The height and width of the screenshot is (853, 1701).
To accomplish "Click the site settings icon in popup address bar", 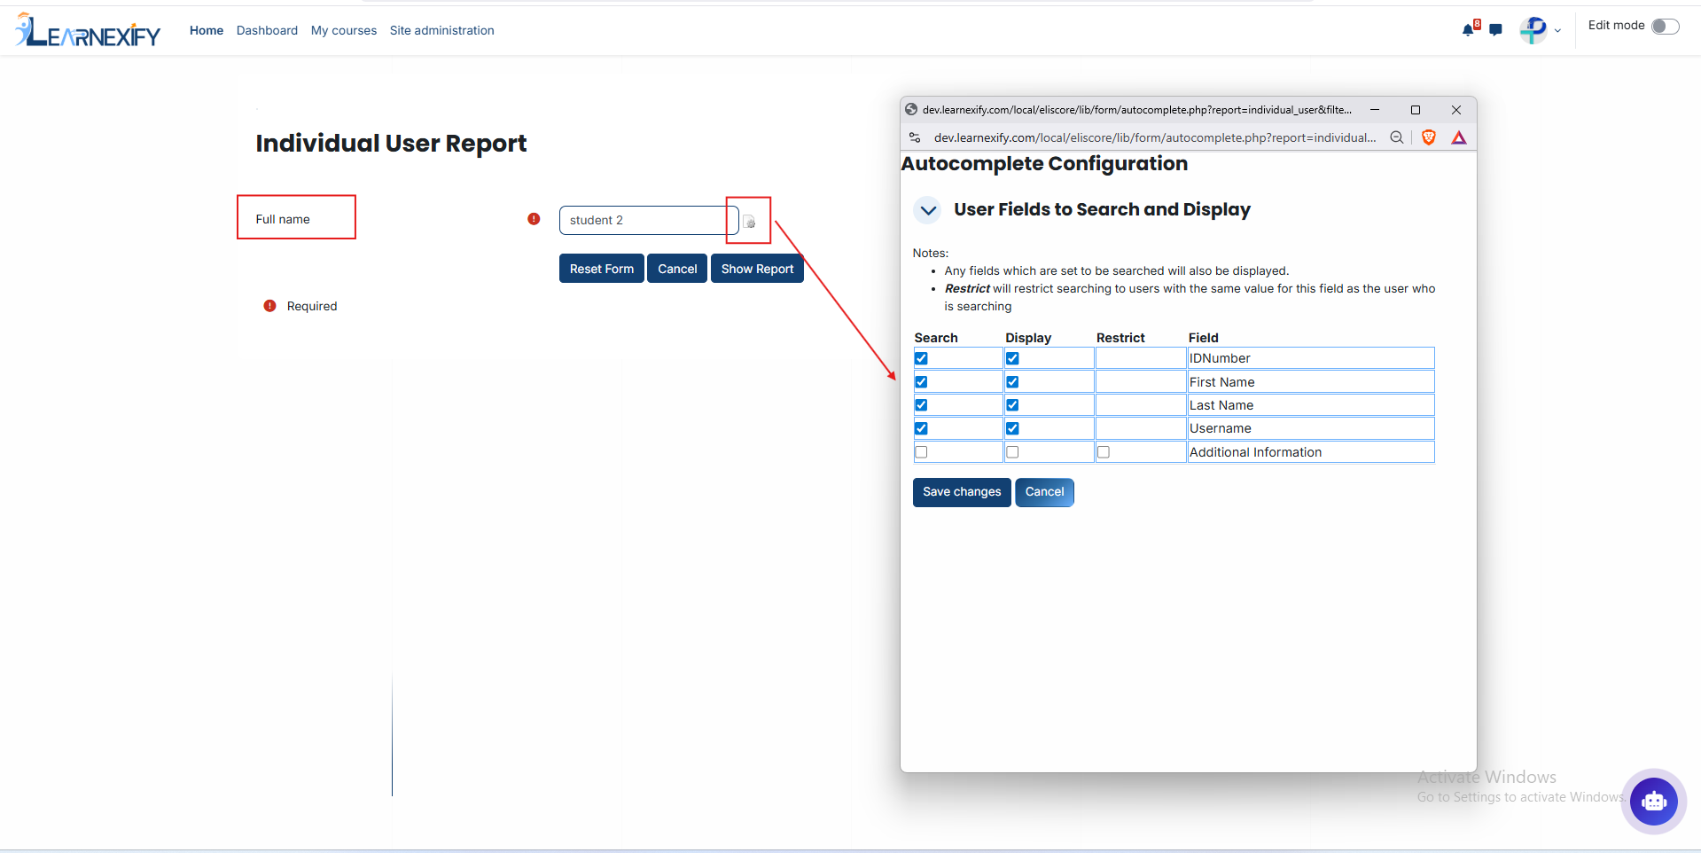I will pyautogui.click(x=915, y=137).
